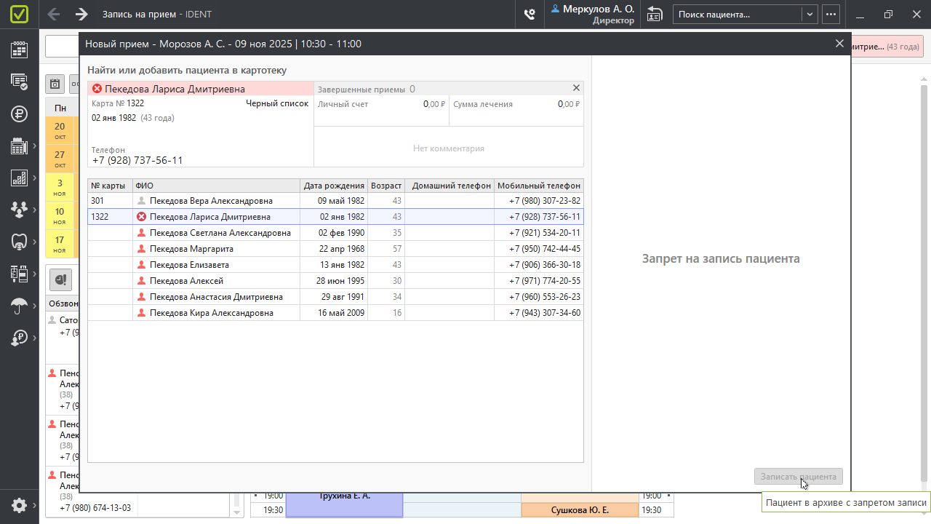
Task: Click the ruble finance sidebar icon
Action: point(19,114)
